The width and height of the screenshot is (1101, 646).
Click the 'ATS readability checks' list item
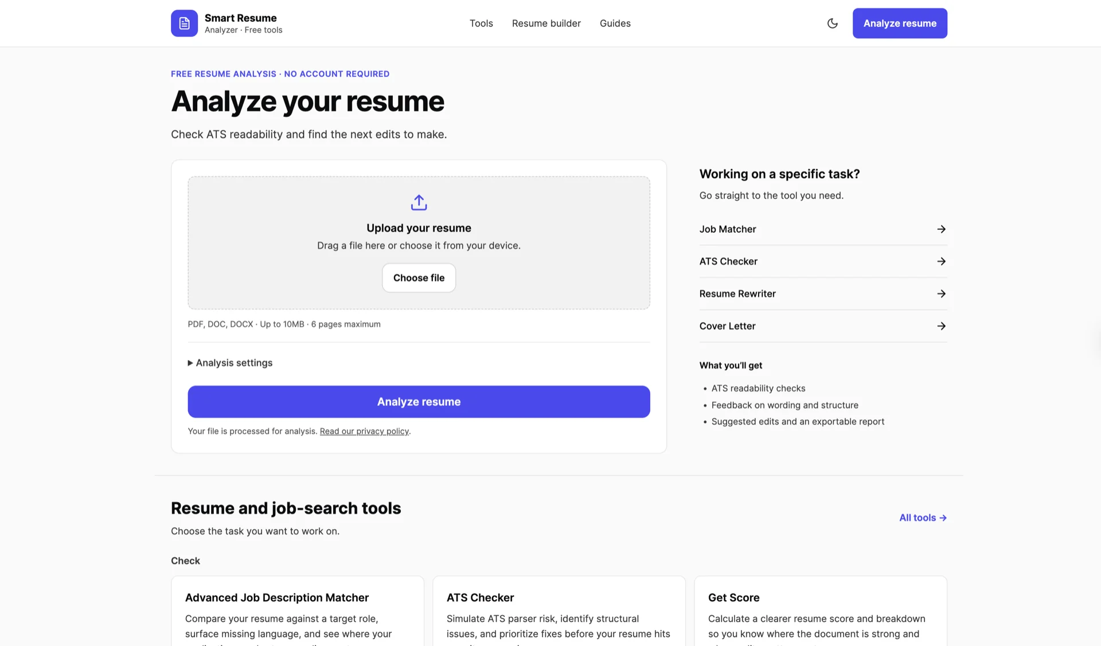(x=758, y=388)
